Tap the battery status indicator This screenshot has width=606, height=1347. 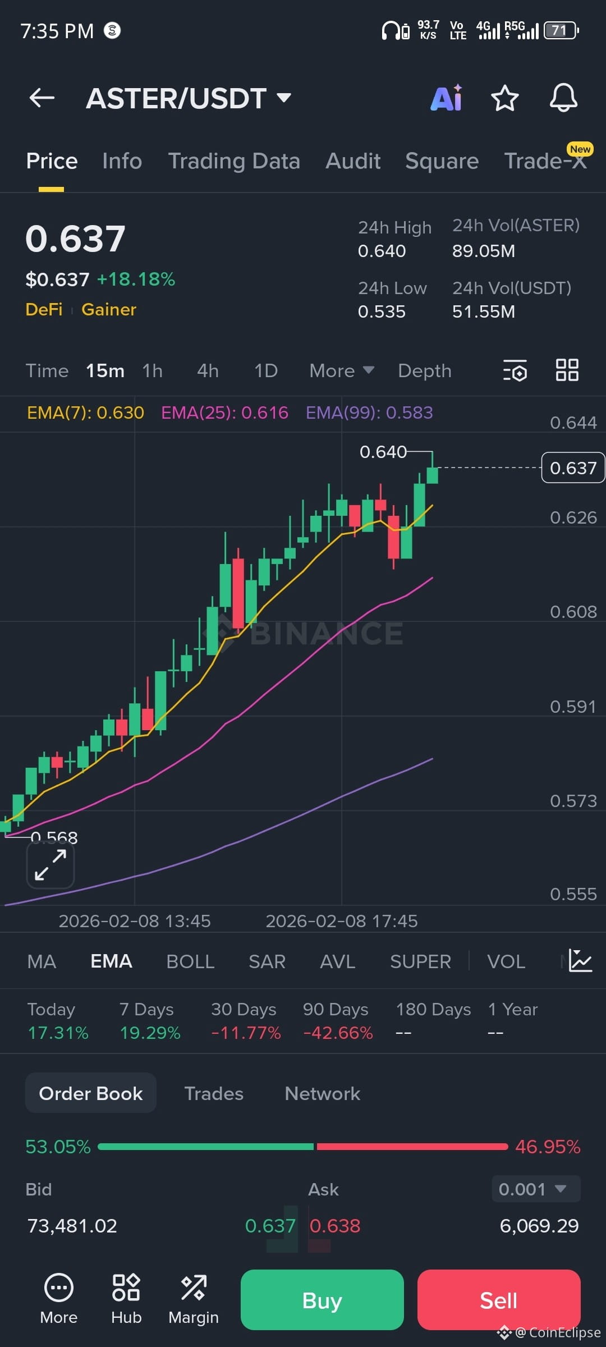pos(562,30)
